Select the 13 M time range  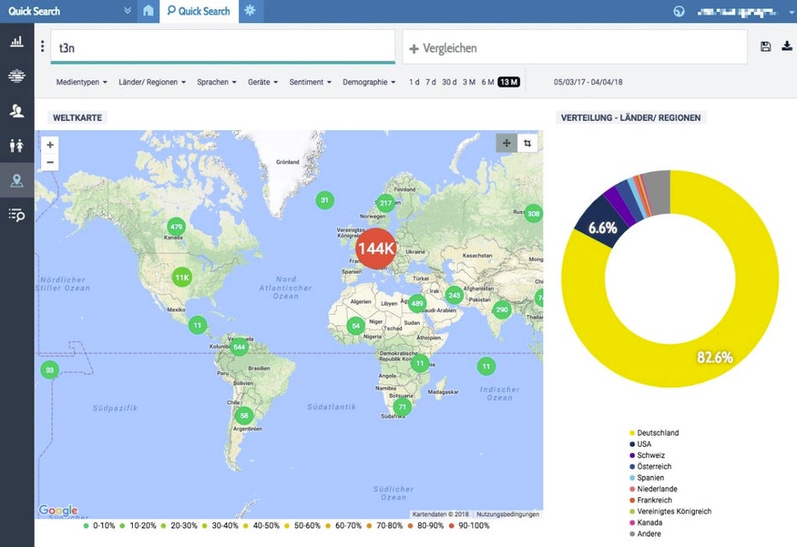[508, 82]
